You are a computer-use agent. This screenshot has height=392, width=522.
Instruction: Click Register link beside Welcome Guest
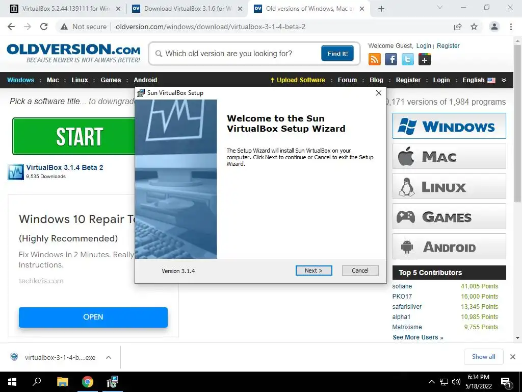(448, 45)
